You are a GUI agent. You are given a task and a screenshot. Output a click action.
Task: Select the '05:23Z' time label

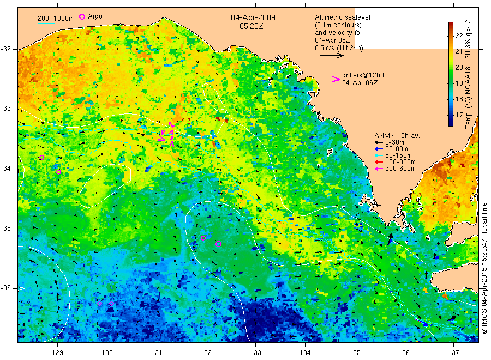pyautogui.click(x=251, y=26)
